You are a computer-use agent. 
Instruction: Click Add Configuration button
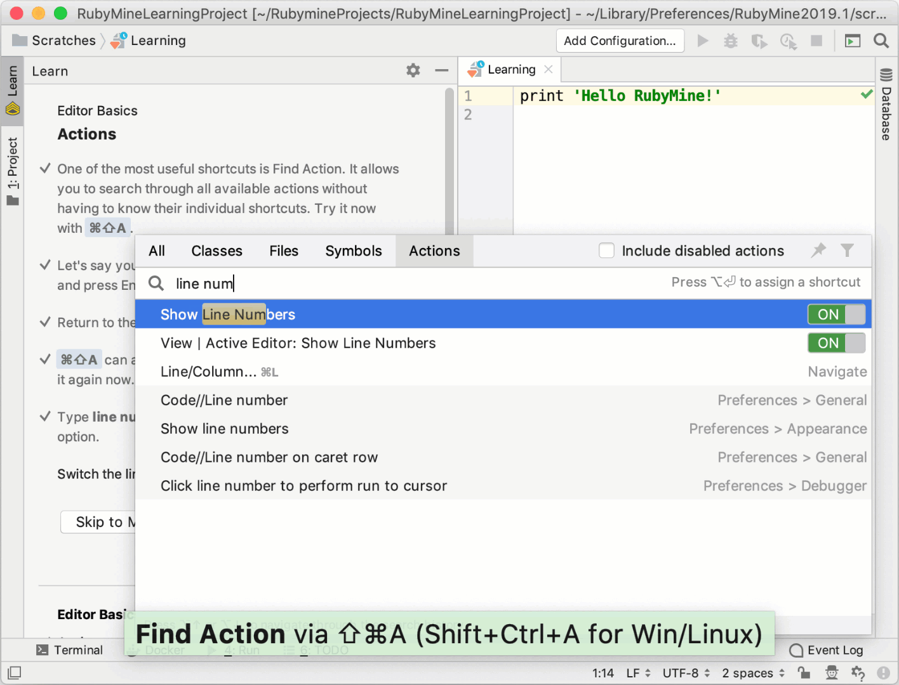(620, 41)
